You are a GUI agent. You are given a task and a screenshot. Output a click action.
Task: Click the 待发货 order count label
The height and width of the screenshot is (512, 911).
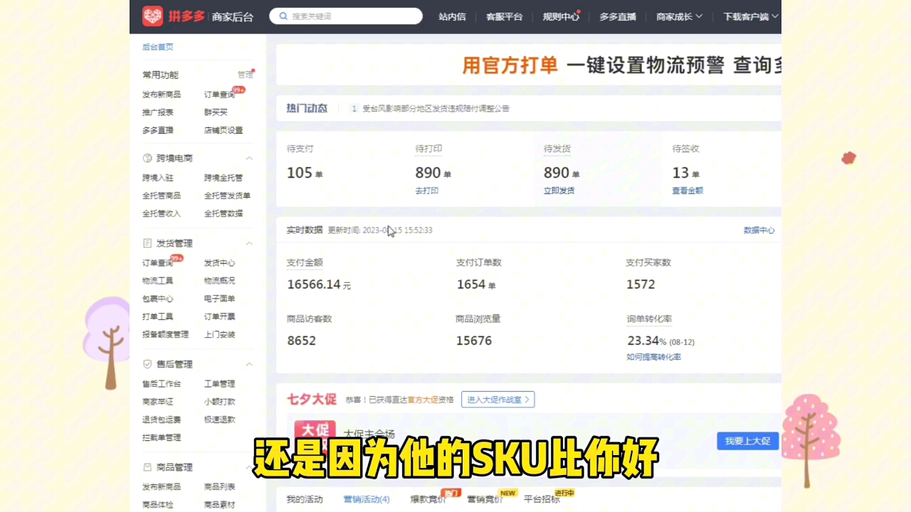557,149
